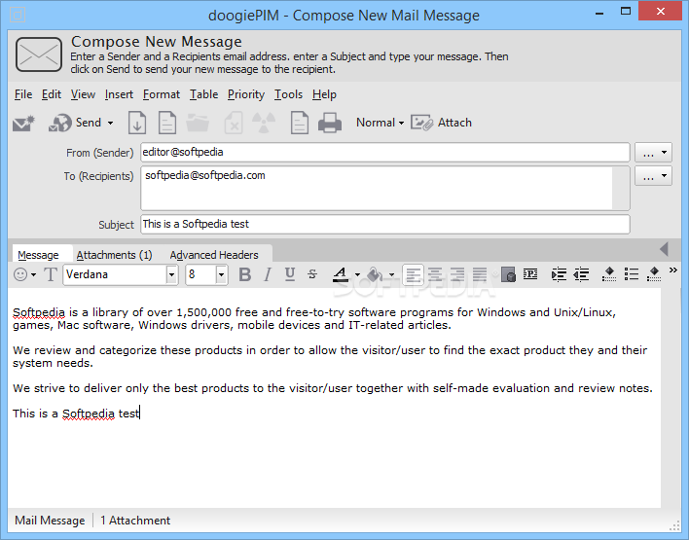Toggle italic formatting
This screenshot has width=689, height=540.
coord(268,274)
